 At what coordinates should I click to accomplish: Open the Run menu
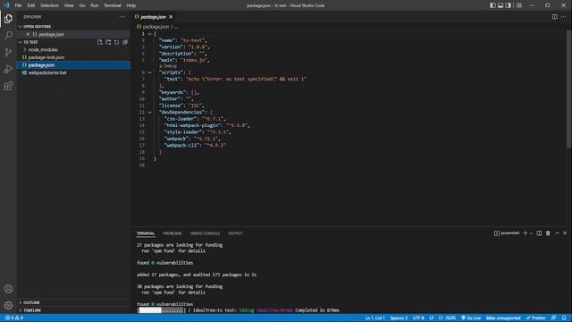[95, 5]
